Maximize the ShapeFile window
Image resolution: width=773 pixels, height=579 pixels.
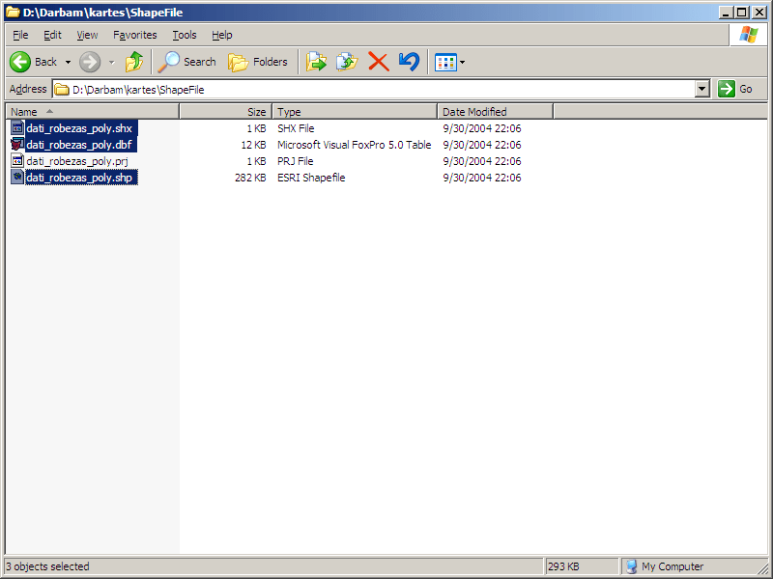pos(741,13)
